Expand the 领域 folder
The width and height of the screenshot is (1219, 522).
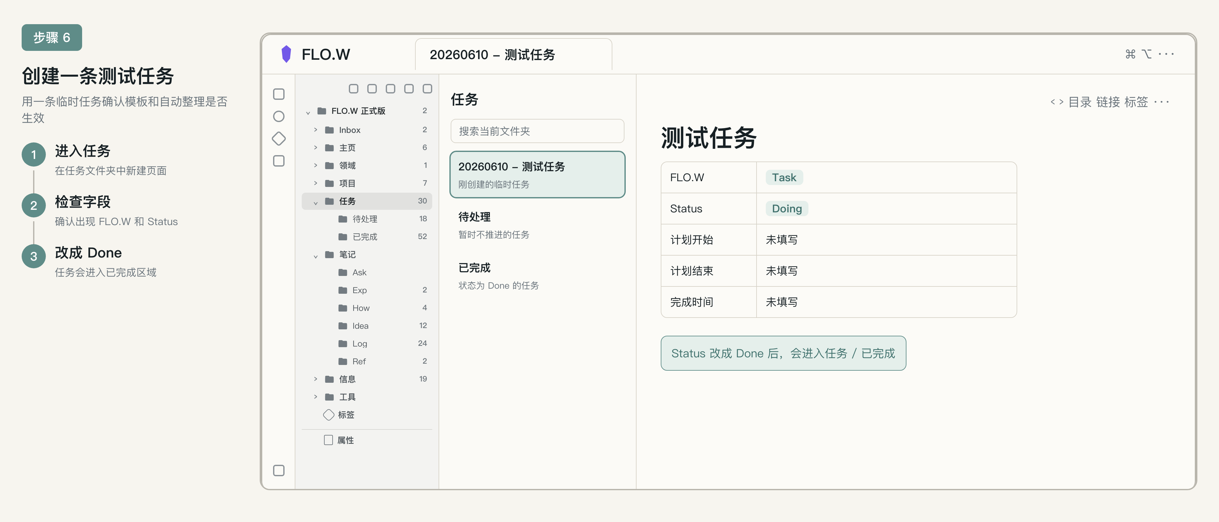coord(316,165)
